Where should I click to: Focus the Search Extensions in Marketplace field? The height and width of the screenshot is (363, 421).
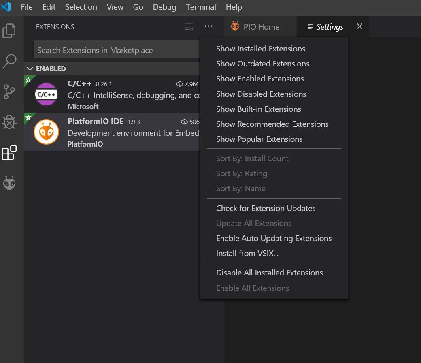pos(117,49)
